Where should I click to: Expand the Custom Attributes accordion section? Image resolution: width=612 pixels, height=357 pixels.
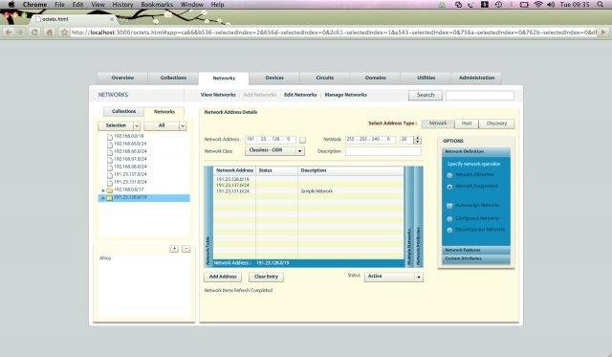pos(476,258)
